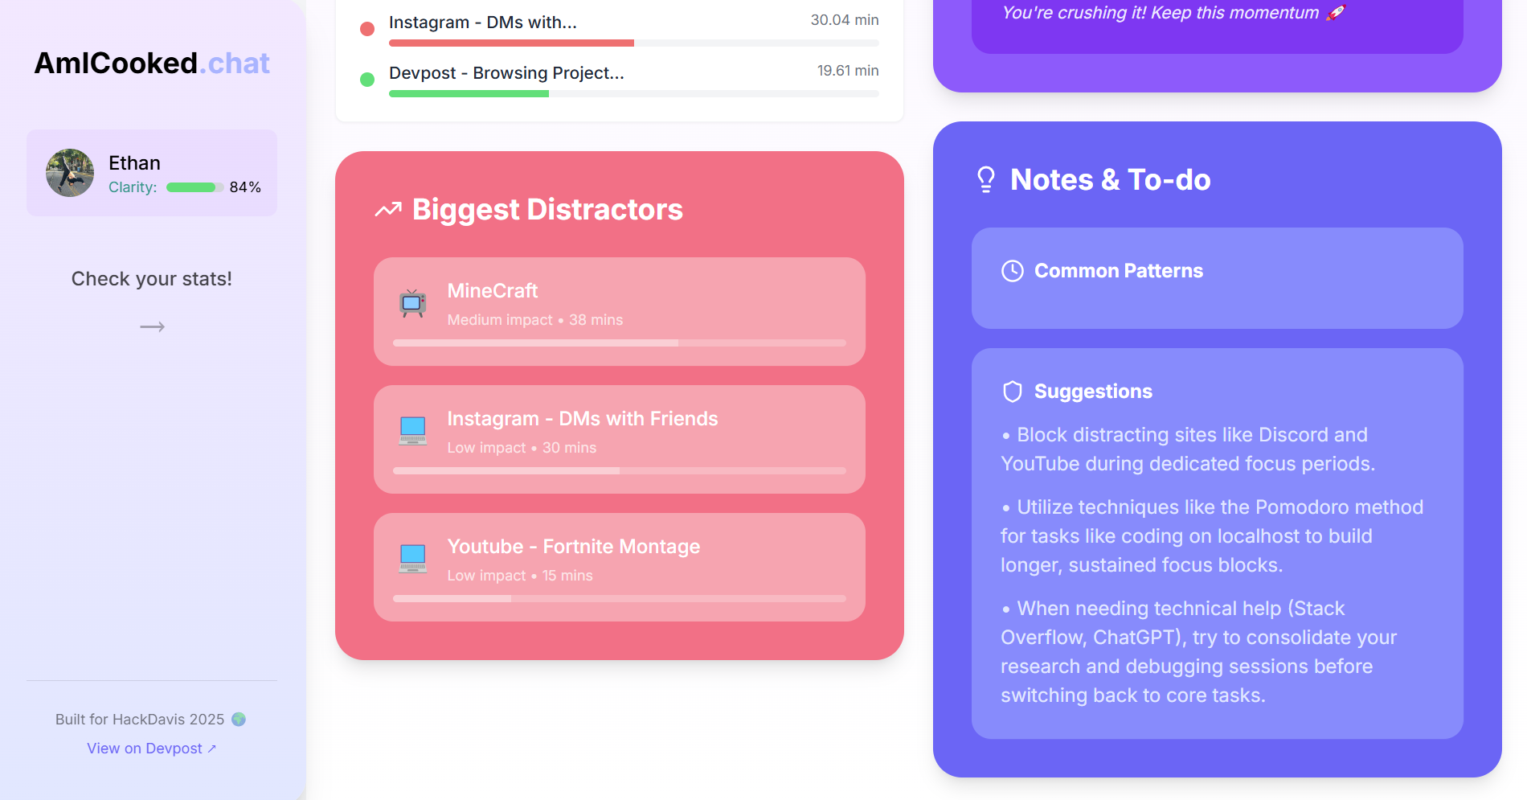1527x800 pixels.
Task: Click the suggestion about blocking Discord and YouTube
Action: point(1188,449)
